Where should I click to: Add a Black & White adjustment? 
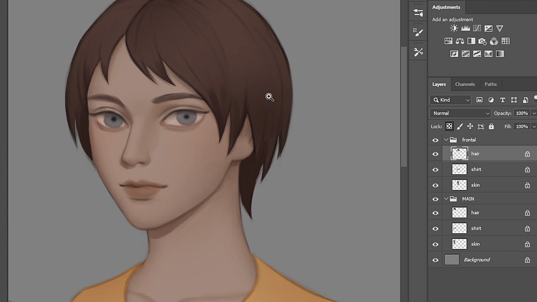point(472,41)
